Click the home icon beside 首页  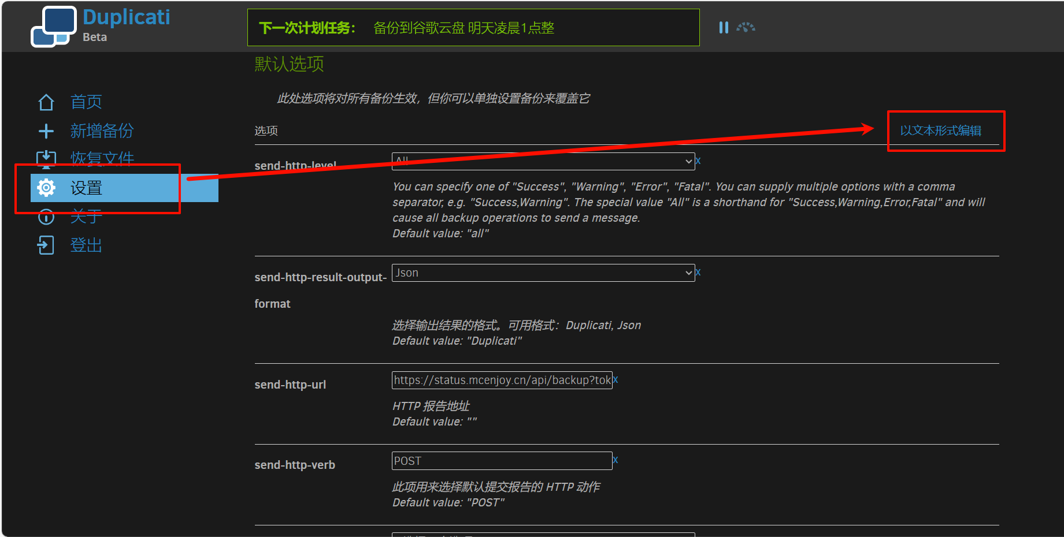tap(46, 102)
